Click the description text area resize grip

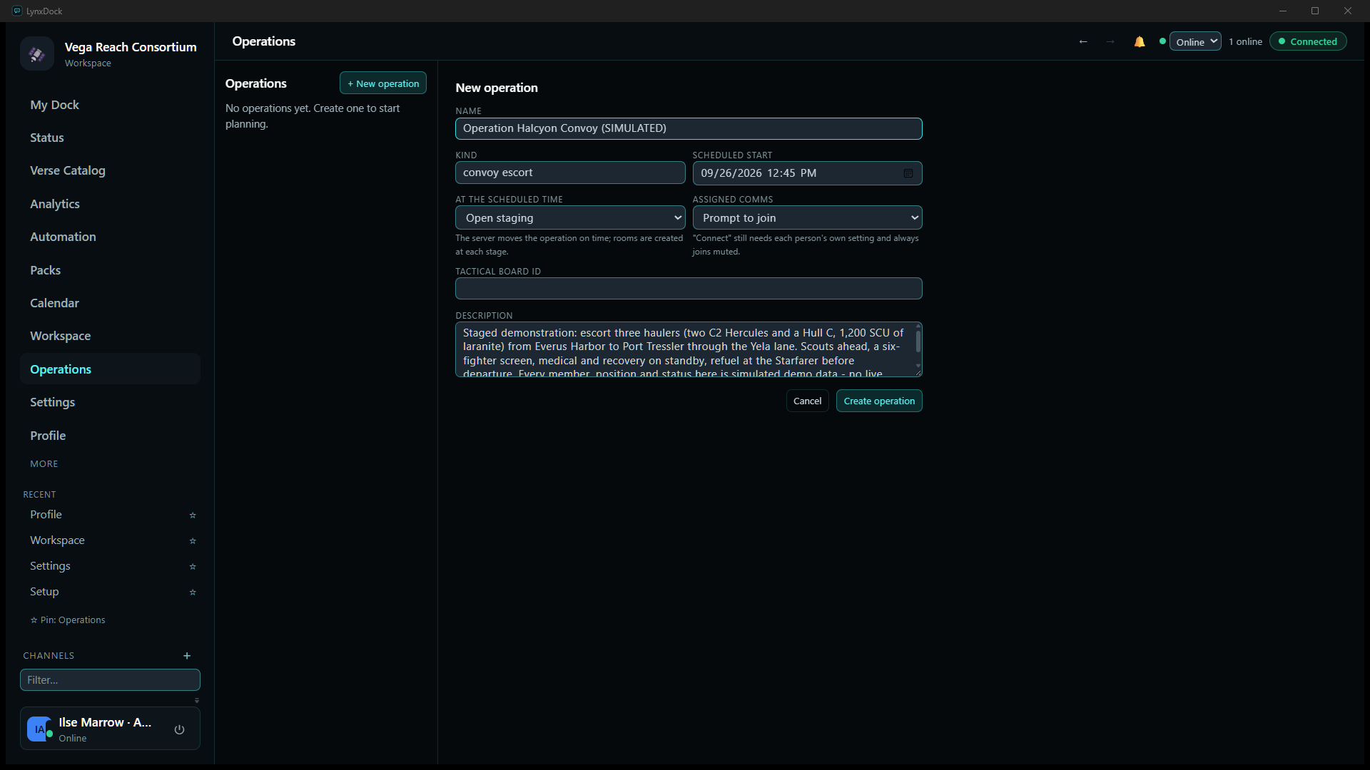coord(918,373)
